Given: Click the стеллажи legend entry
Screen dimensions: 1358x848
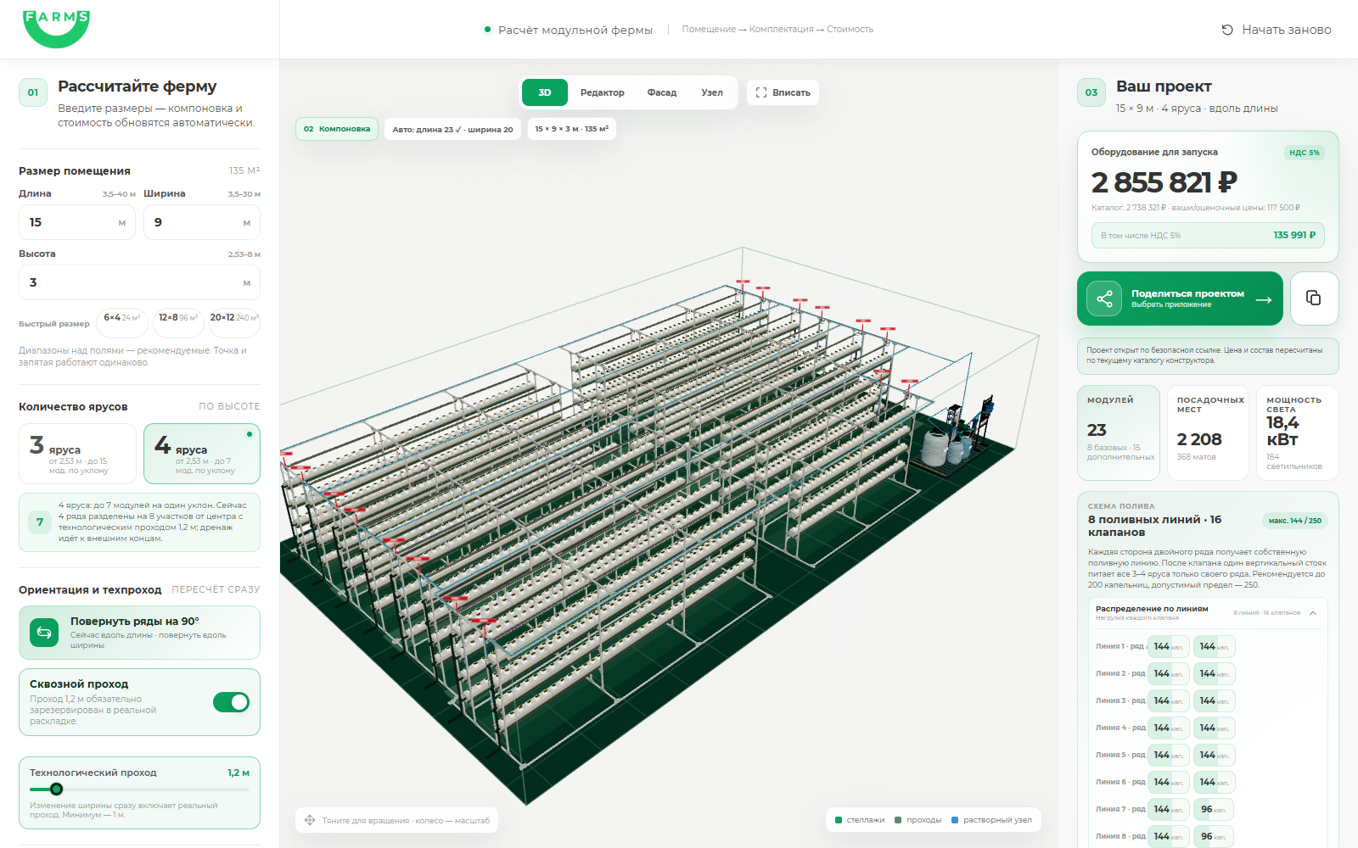Looking at the screenshot, I should coord(860,820).
